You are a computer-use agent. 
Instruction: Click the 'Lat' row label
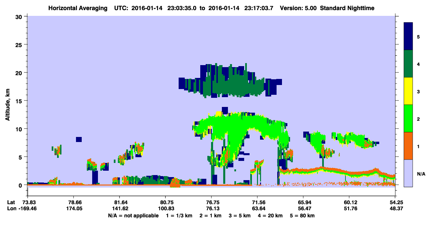11,202
